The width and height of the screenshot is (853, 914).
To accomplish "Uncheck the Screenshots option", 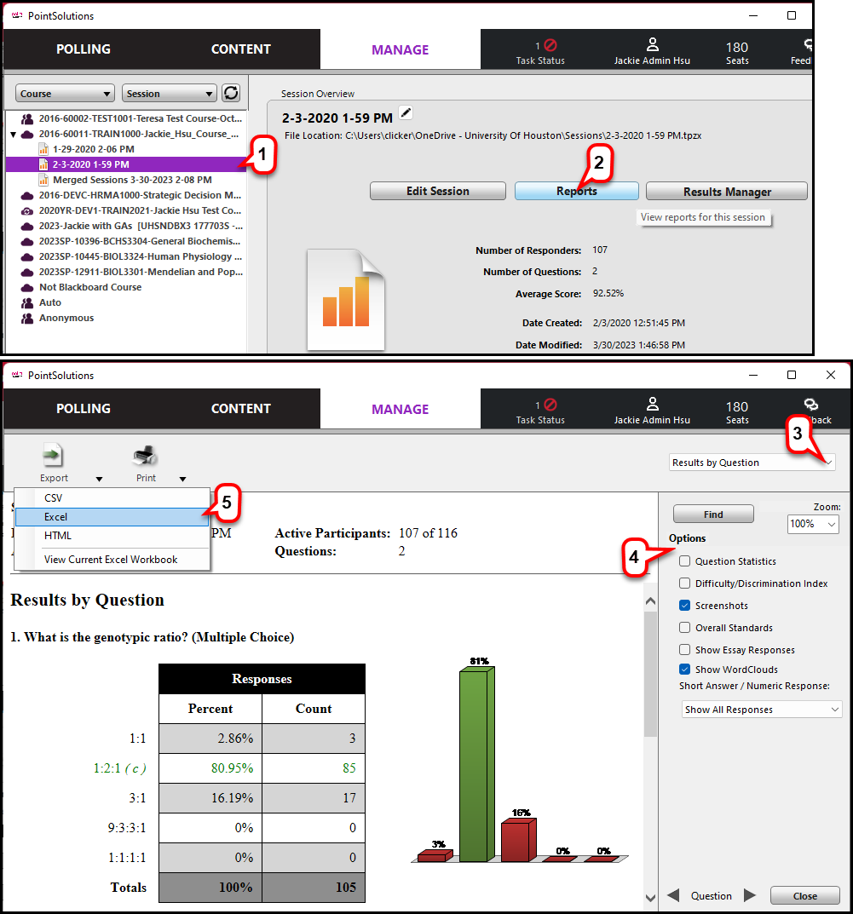I will pyautogui.click(x=685, y=605).
